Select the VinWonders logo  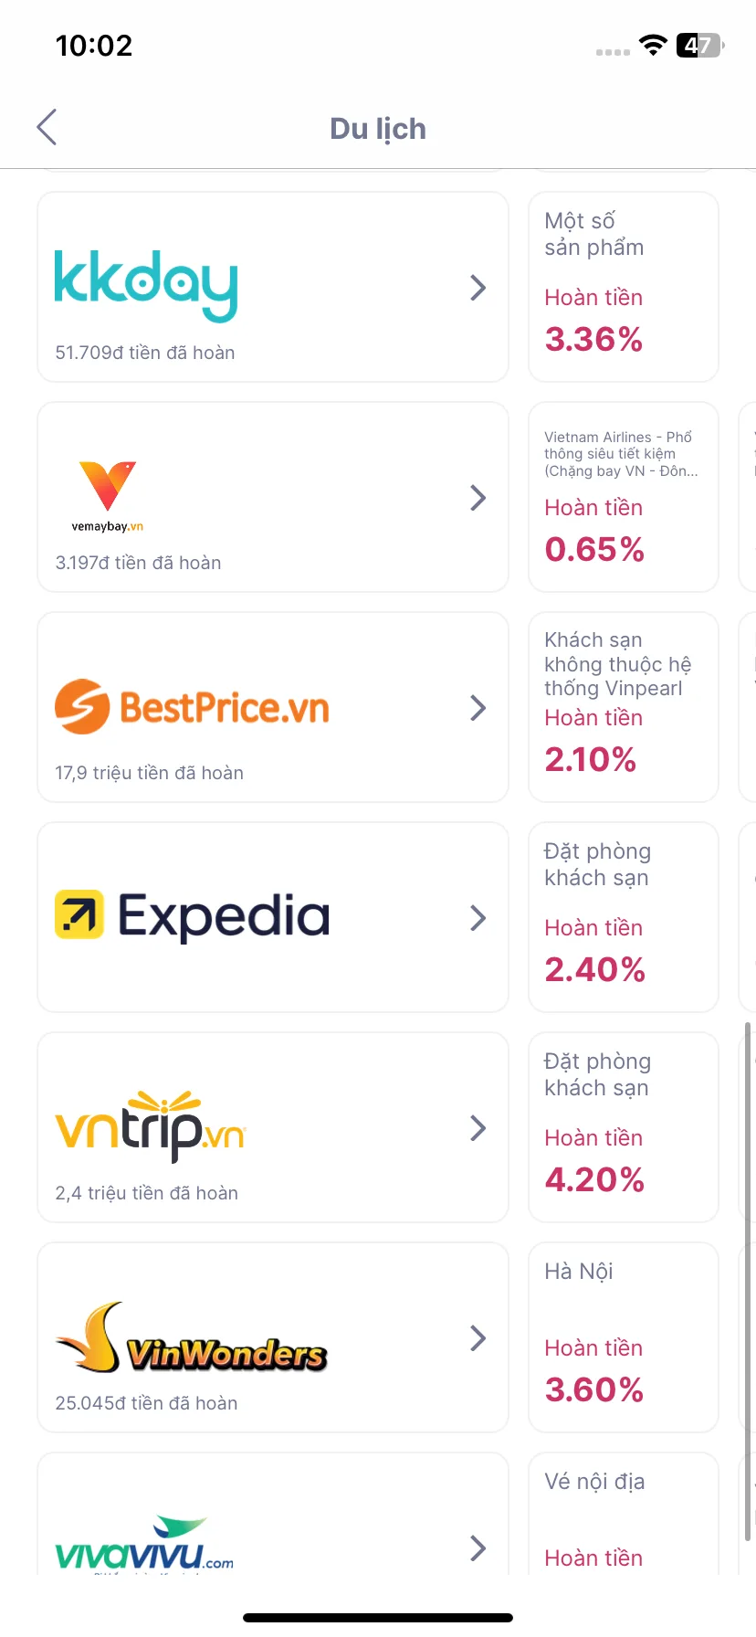[191, 1337]
